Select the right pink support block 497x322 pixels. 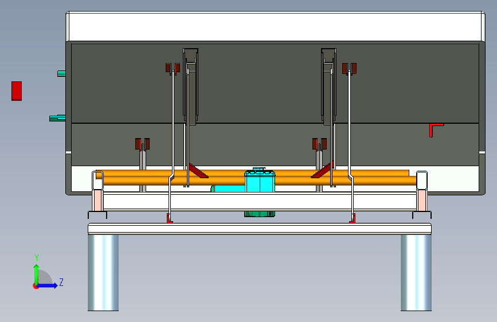tap(422, 201)
